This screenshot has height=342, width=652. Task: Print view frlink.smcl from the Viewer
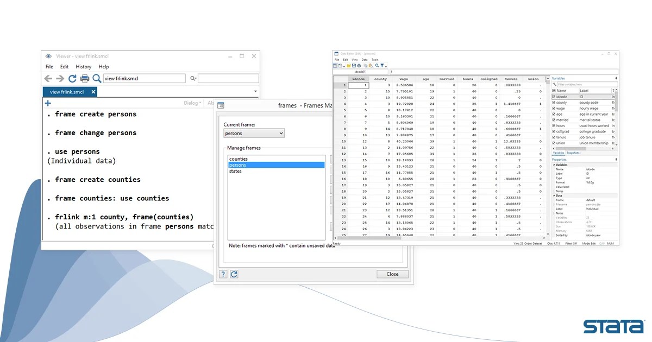pos(84,78)
